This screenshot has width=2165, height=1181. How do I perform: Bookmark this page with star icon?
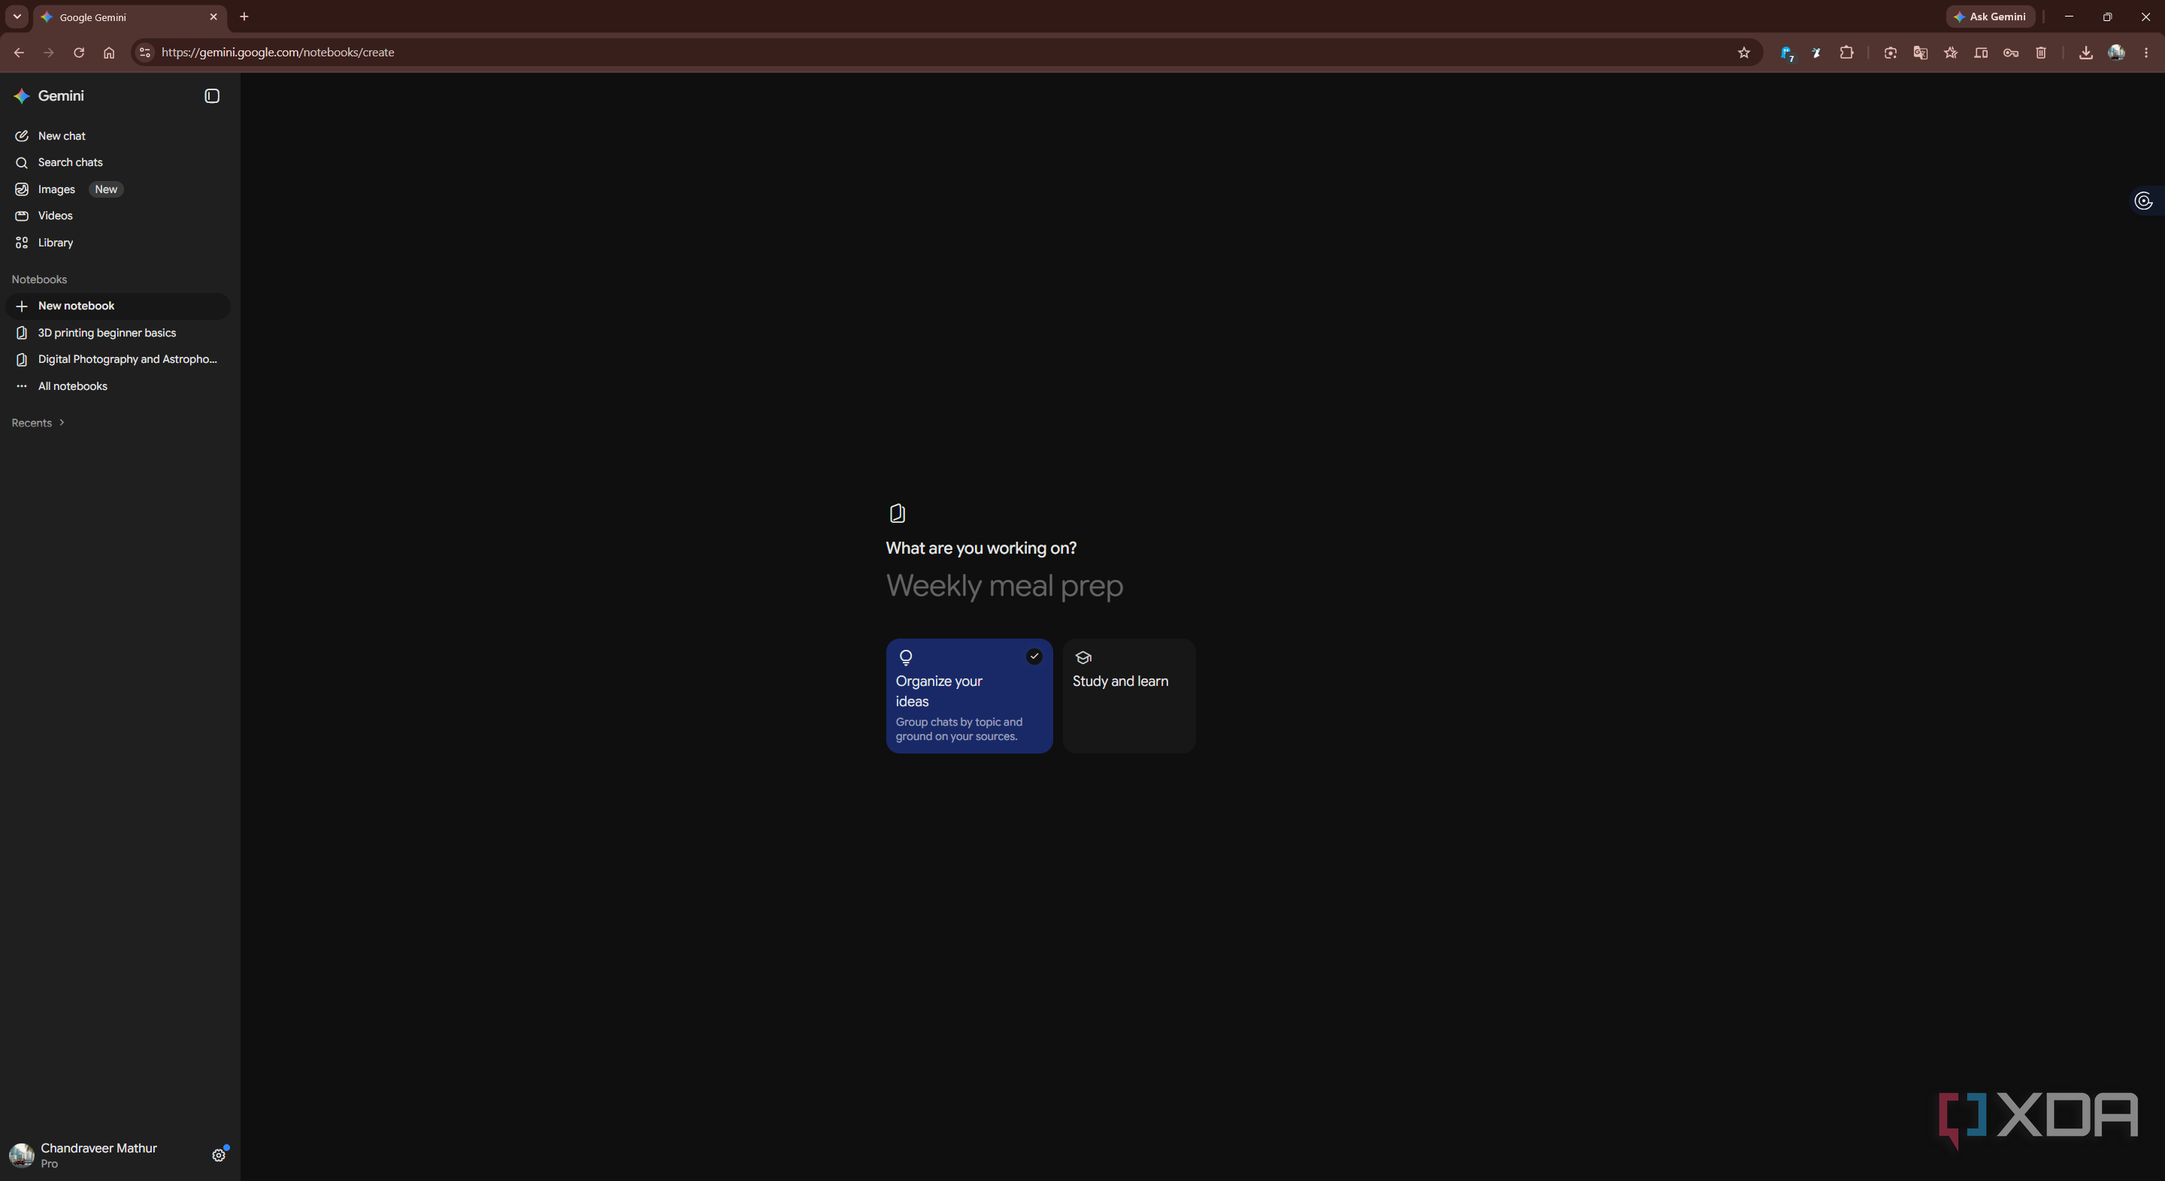[1744, 52]
